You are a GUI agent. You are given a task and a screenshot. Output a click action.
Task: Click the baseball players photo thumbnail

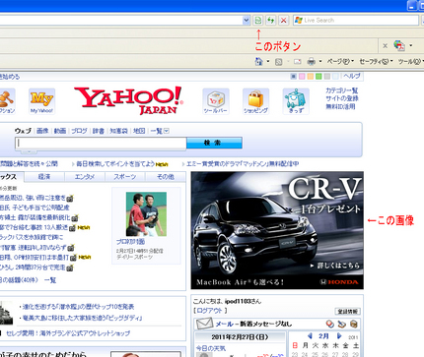pos(146,214)
